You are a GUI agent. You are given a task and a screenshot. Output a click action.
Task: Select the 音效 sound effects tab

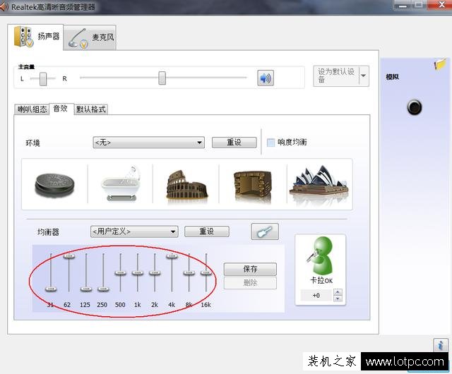coord(61,109)
